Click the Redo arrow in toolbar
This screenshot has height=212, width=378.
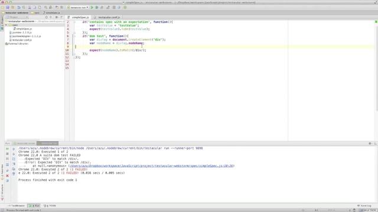point(24,8)
